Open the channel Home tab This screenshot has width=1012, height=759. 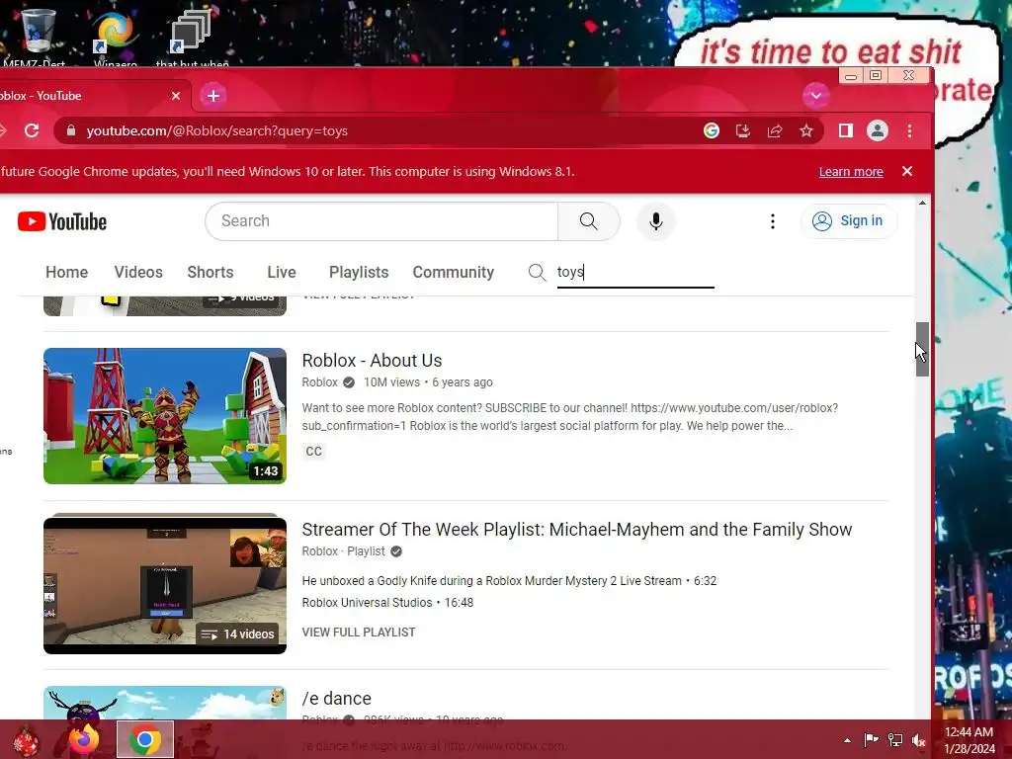pos(66,273)
